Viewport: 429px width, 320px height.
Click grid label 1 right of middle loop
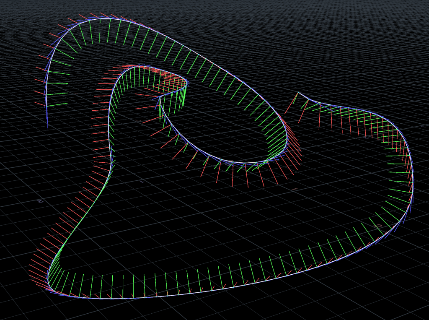[295, 190]
